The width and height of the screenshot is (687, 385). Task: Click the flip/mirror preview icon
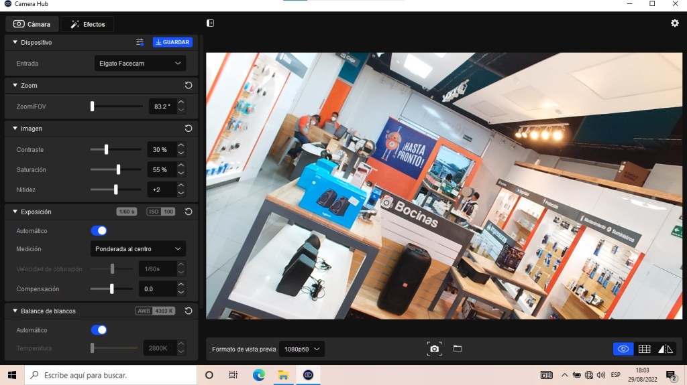pyautogui.click(x=665, y=349)
